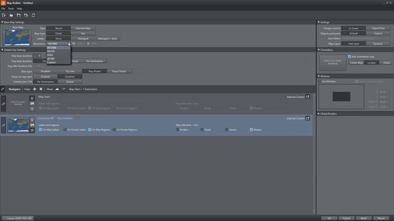Toggle On Screen Labels checkbox in Destination #1
Image resolution: width=394 pixels, height=221 pixels.
point(65,130)
